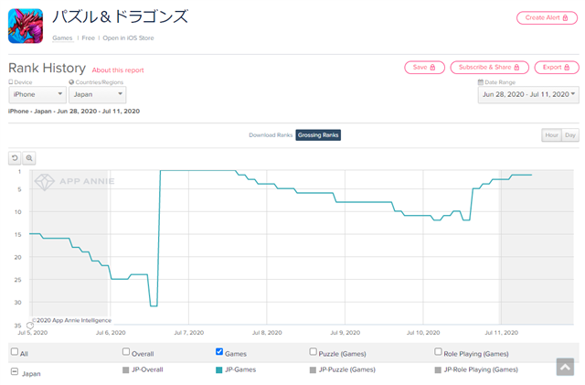Tick the Puzzle (Games) checkbox
This screenshot has width=585, height=385.
point(313,352)
